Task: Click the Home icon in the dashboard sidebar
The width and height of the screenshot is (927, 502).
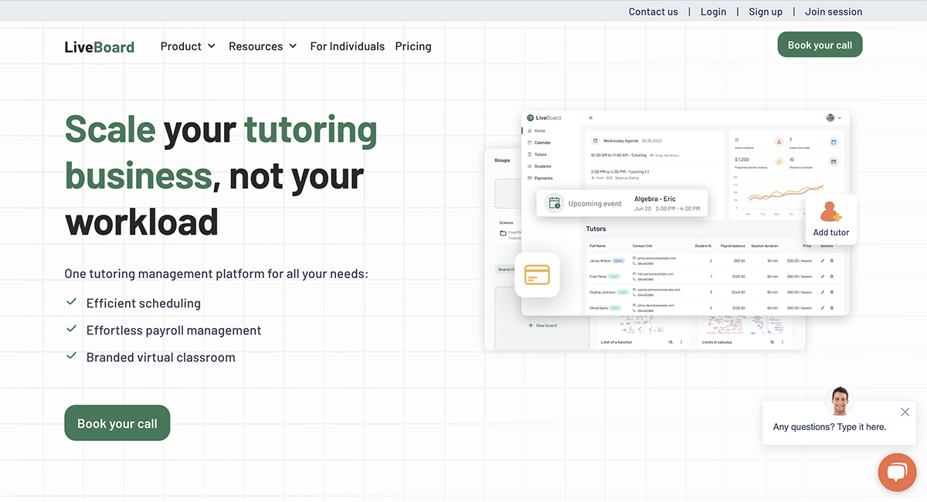Action: point(531,131)
